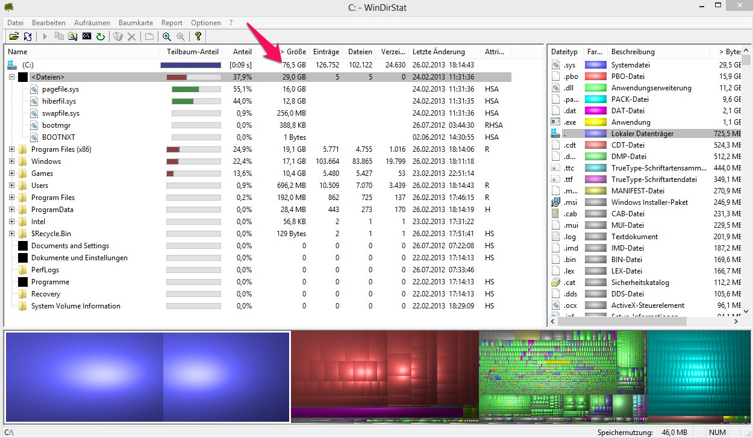753x438 pixels.
Task: Expand the Program Files (x86) folder
Action: 11,149
